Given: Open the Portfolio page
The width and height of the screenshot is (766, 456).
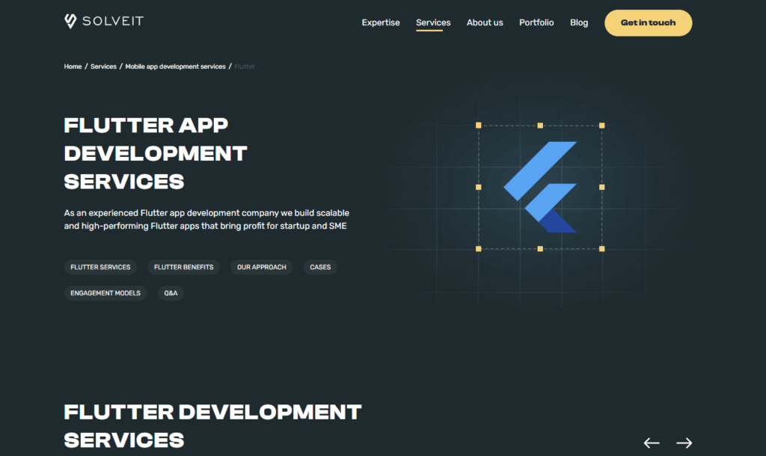Looking at the screenshot, I should (x=536, y=22).
